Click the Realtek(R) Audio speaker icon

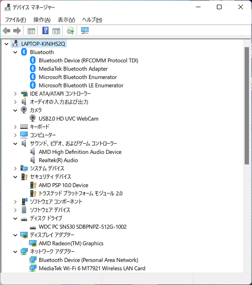pyautogui.click(x=33, y=160)
